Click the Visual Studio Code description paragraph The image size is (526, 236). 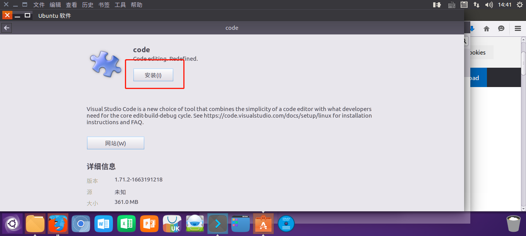click(x=229, y=116)
